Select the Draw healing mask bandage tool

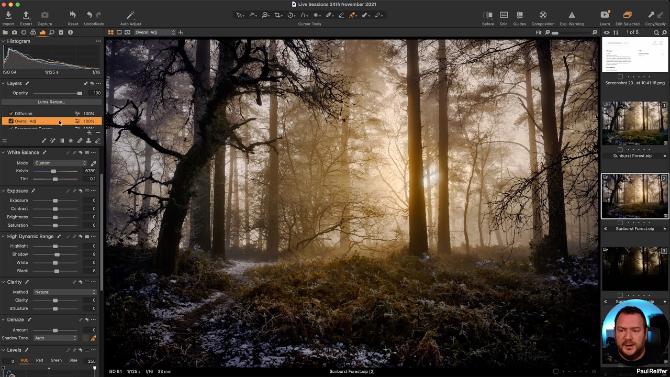[329, 15]
